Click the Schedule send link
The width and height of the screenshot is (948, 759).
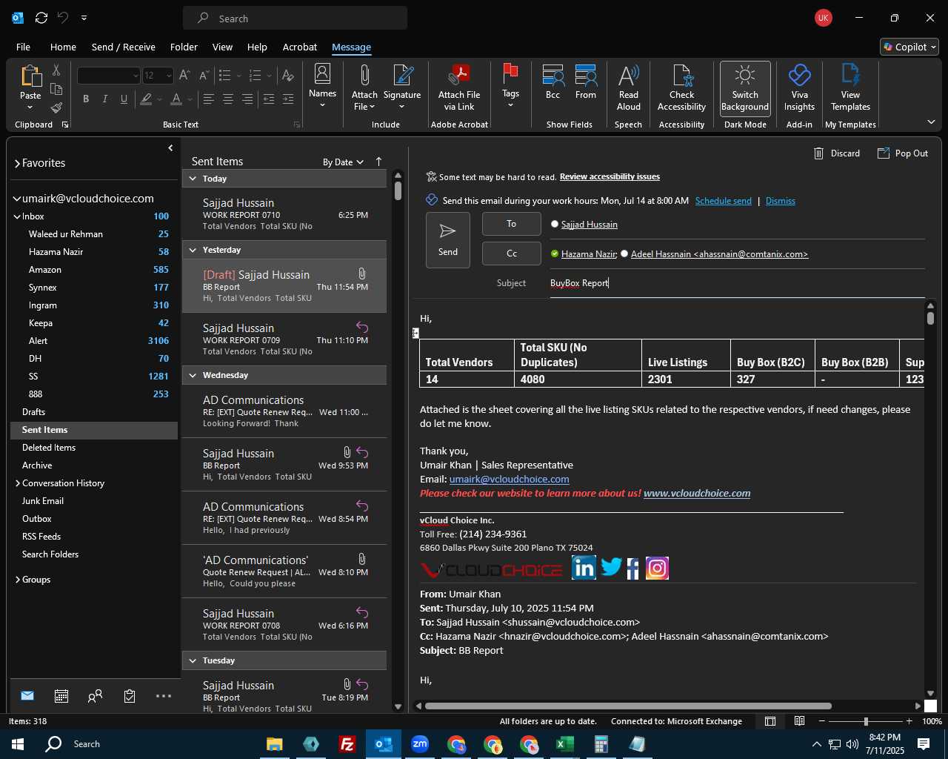[x=723, y=201]
